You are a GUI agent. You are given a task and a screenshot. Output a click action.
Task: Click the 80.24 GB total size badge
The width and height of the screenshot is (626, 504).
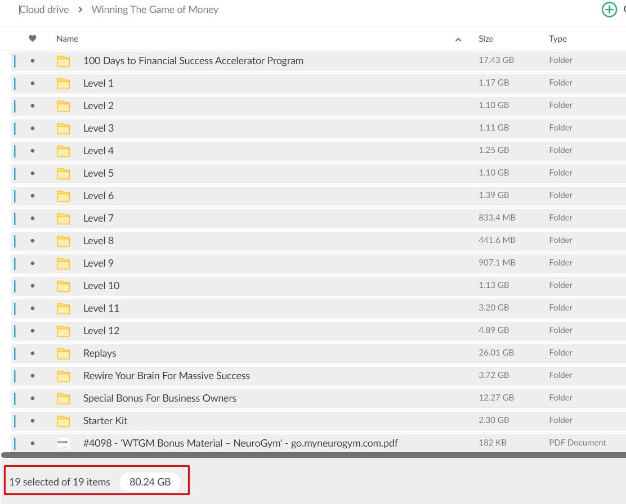point(150,482)
